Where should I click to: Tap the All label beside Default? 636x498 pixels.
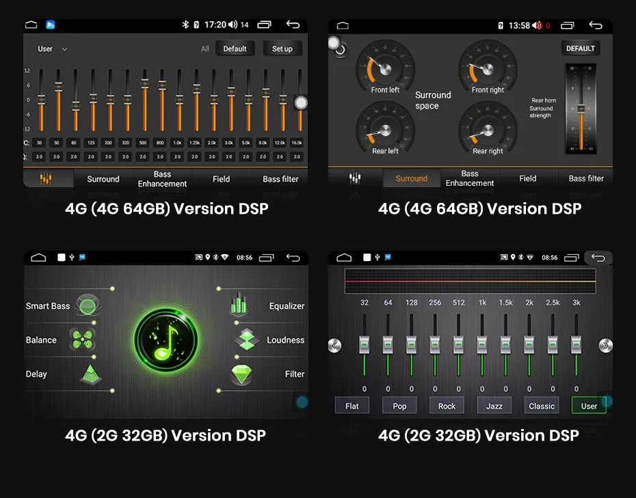(205, 49)
